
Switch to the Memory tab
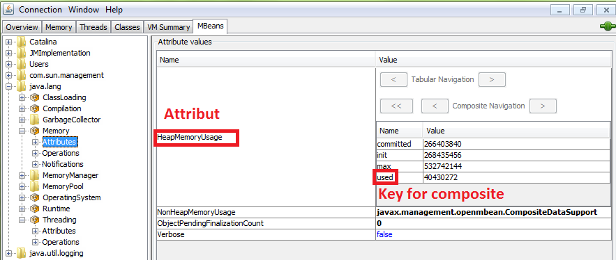click(59, 27)
